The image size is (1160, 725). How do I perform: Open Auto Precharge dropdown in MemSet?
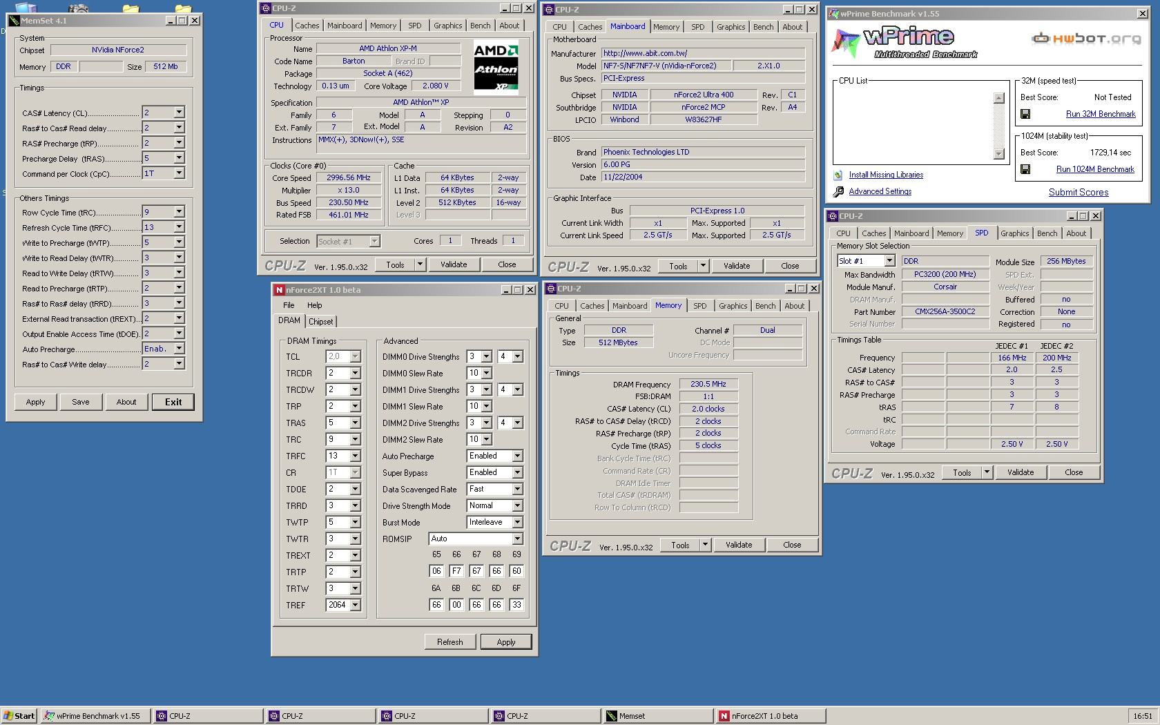180,349
